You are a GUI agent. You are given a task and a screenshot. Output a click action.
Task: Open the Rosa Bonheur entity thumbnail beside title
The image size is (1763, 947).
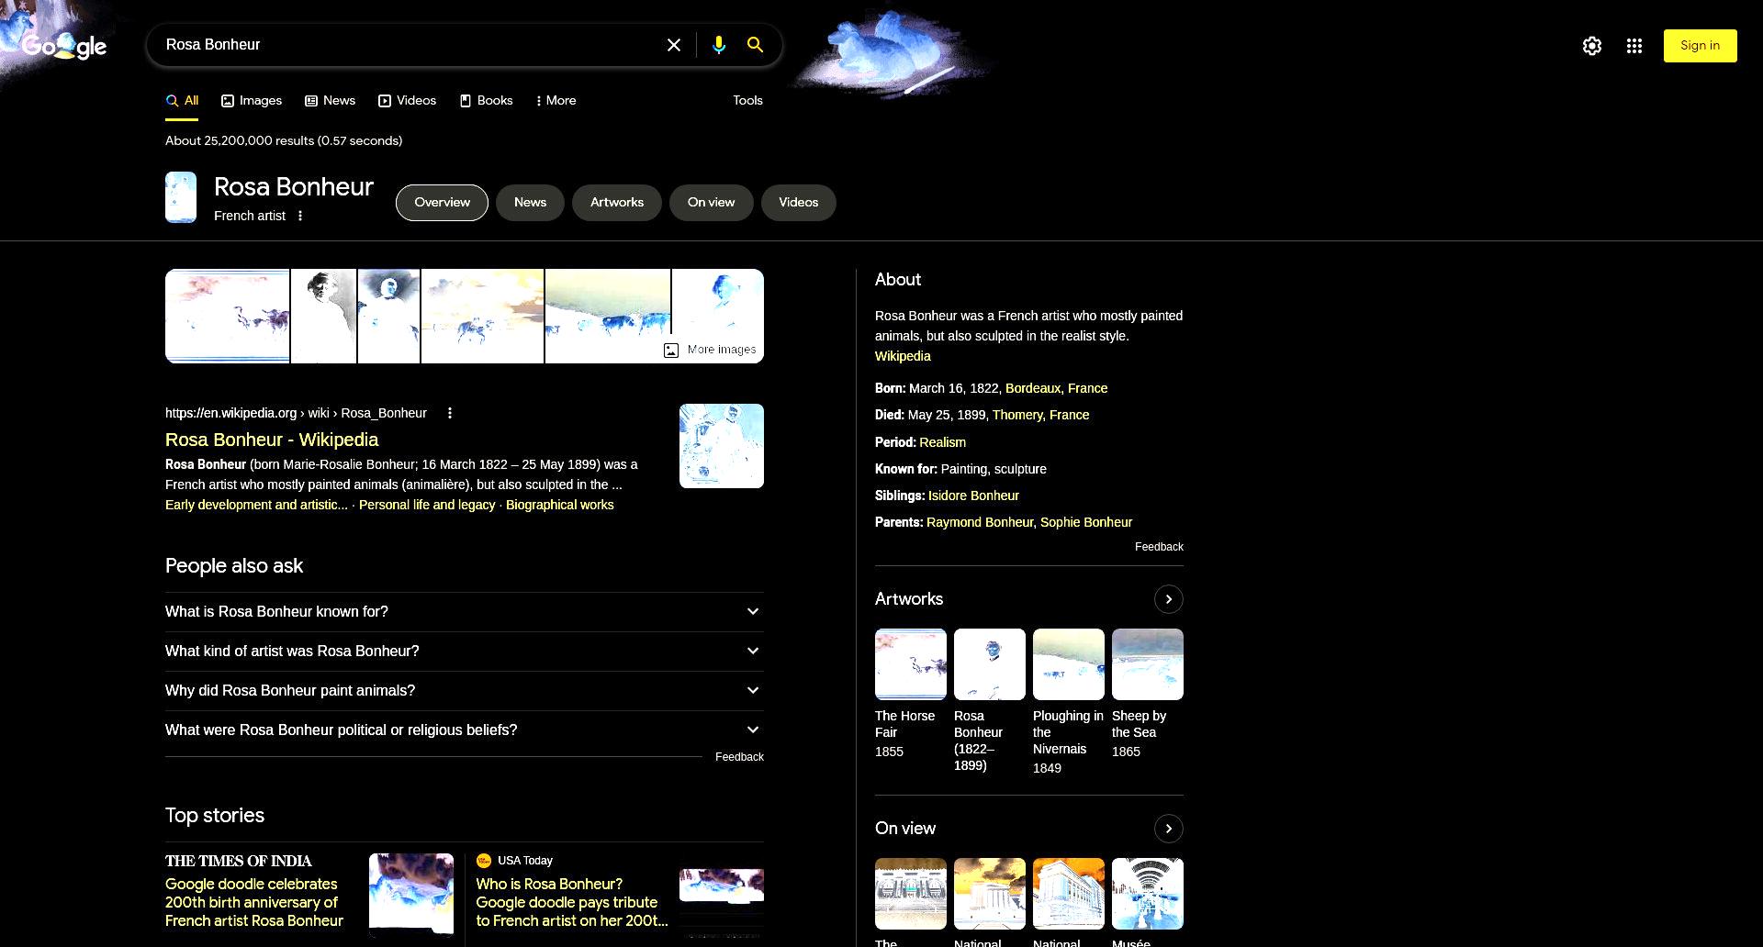pyautogui.click(x=181, y=197)
